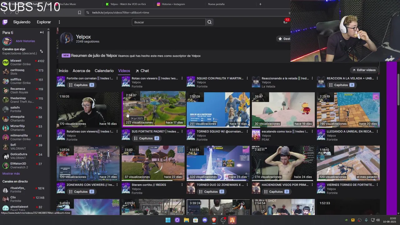Click the browser bookmark icon in address bar
The width and height of the screenshot is (400, 225).
79,12
